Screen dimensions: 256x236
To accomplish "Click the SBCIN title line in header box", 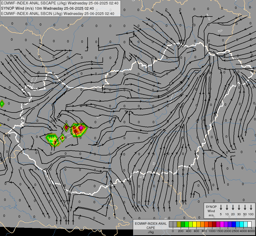I will click(x=58, y=14).
